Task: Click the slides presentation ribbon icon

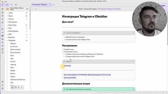Action: [2, 36]
